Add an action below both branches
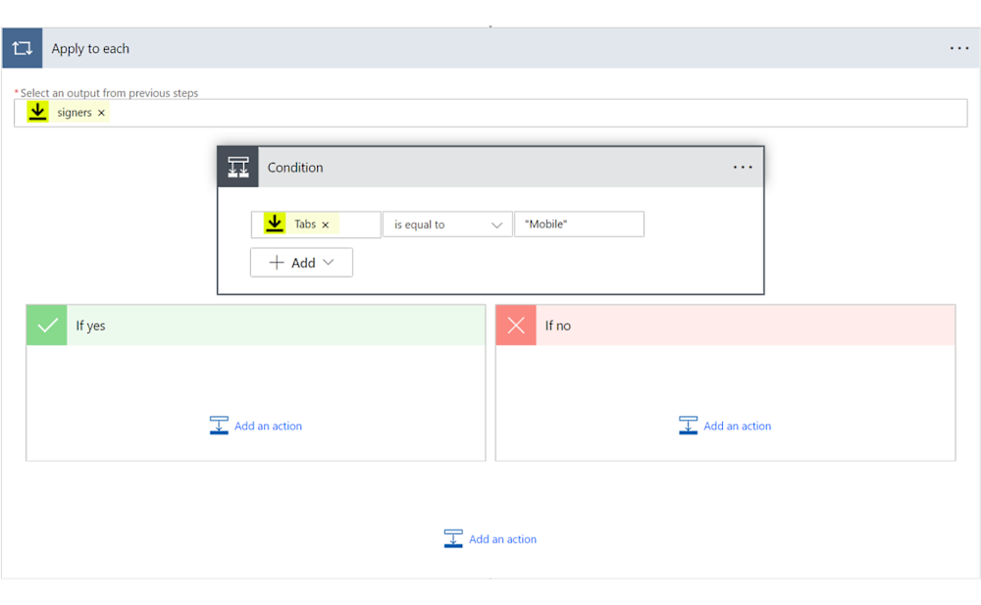The image size is (981, 605). (x=490, y=538)
